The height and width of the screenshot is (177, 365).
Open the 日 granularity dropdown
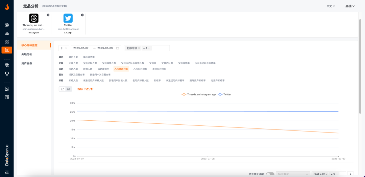coord(64,48)
